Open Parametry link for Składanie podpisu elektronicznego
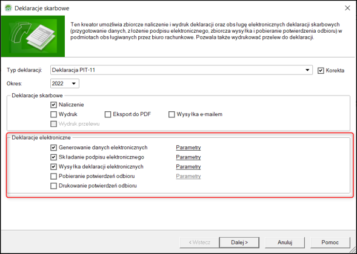 pos(189,157)
